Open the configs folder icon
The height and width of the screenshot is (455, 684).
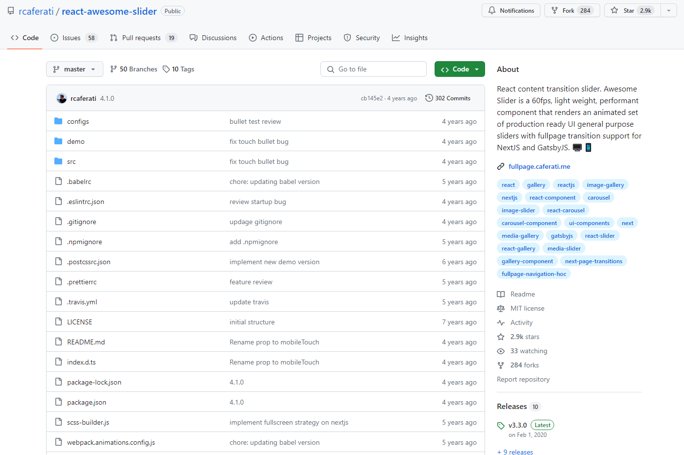point(58,121)
